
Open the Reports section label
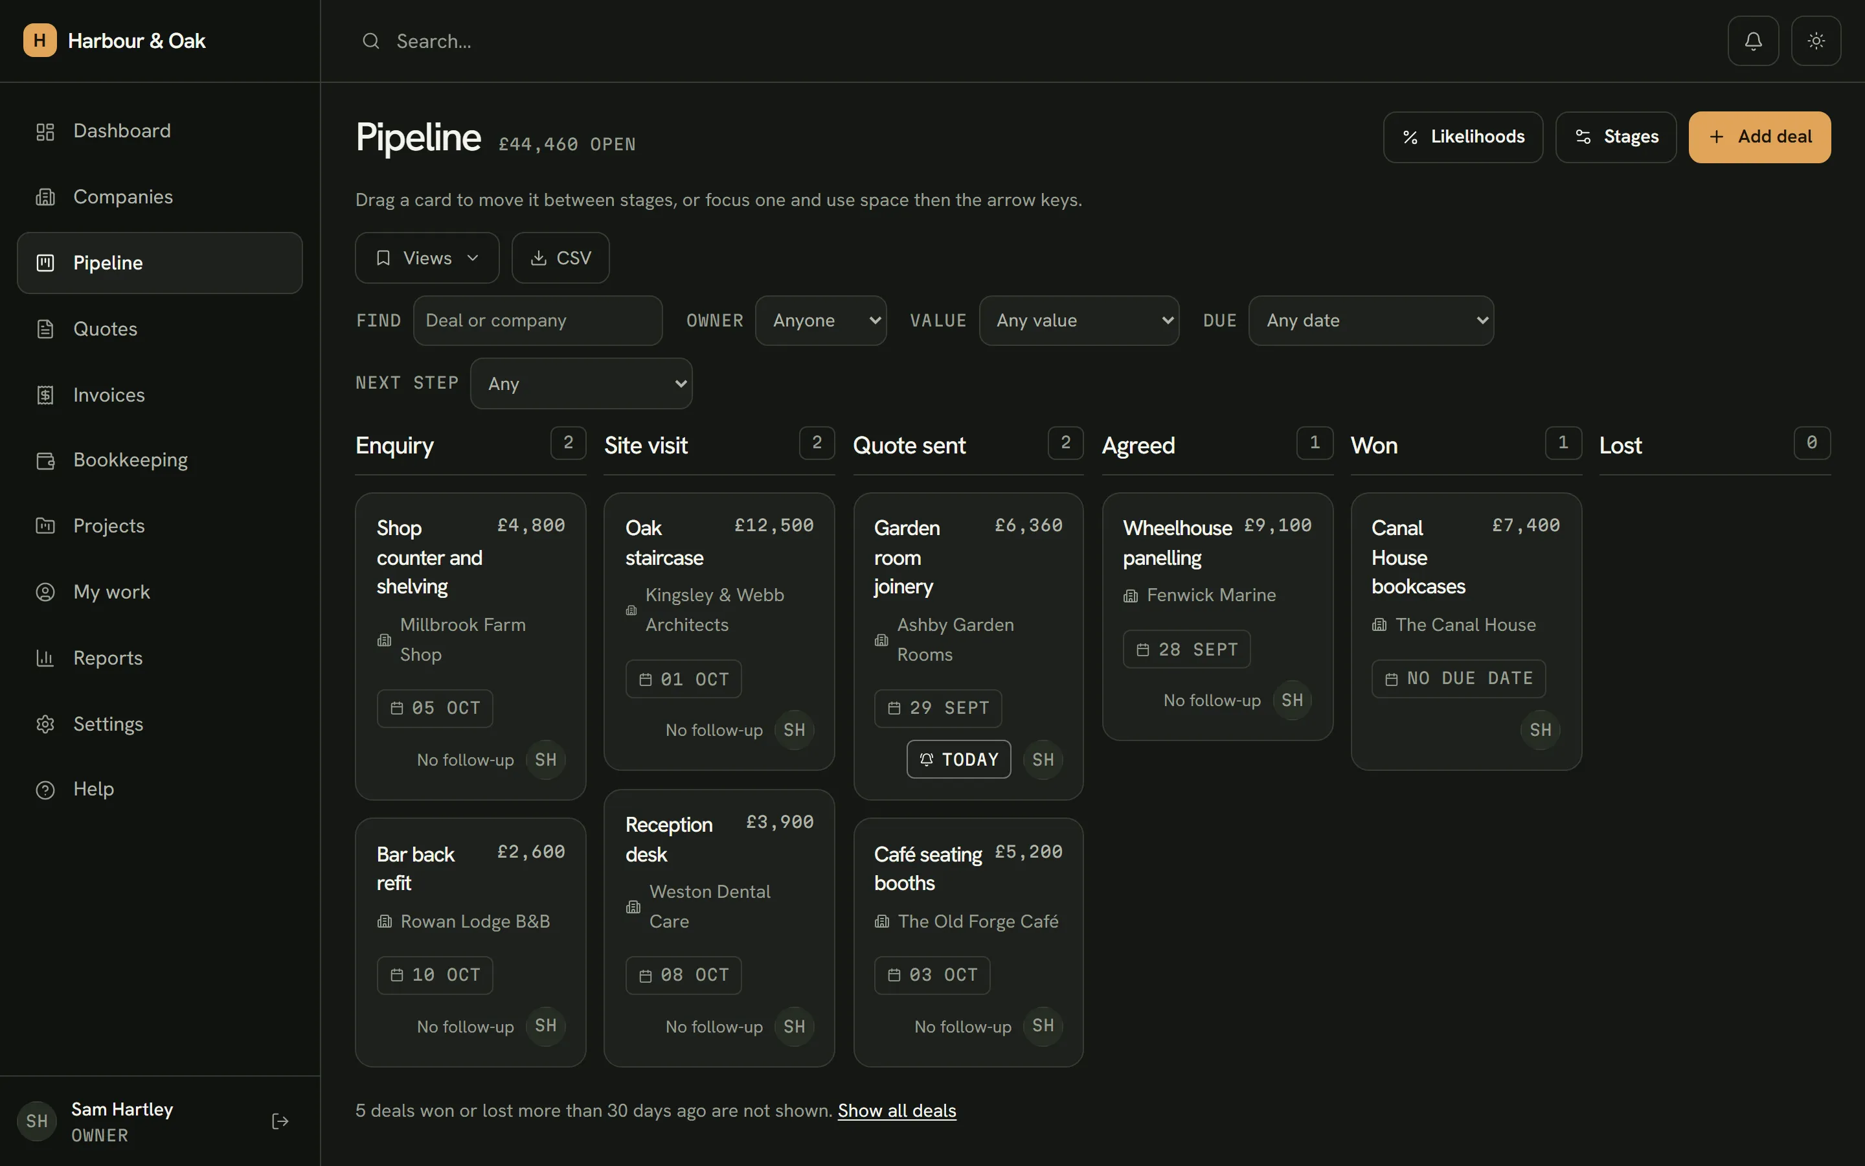pos(108,657)
